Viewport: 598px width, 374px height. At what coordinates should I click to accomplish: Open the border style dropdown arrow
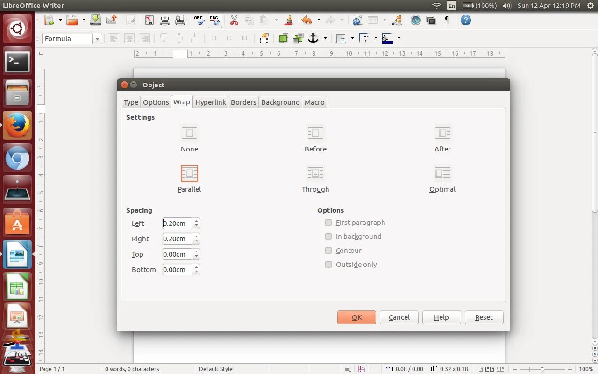[376, 38]
